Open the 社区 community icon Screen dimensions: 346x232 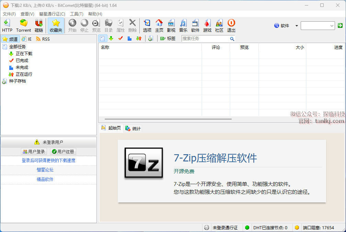[219, 26]
